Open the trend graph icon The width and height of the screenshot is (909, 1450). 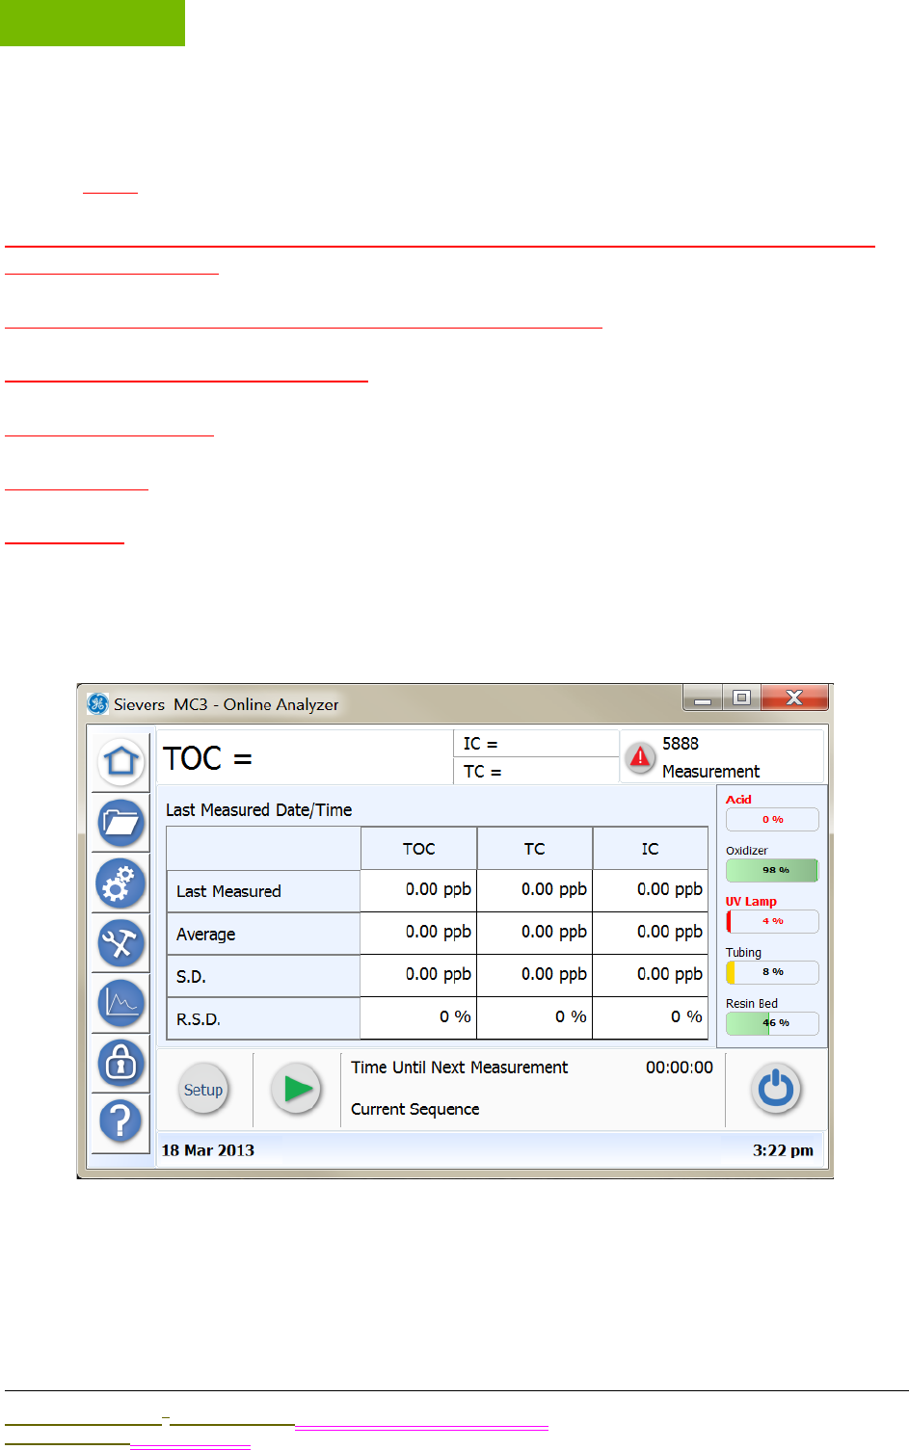click(120, 1002)
